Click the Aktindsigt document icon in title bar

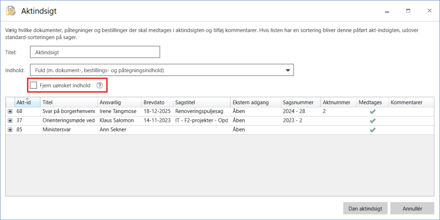click(x=10, y=11)
